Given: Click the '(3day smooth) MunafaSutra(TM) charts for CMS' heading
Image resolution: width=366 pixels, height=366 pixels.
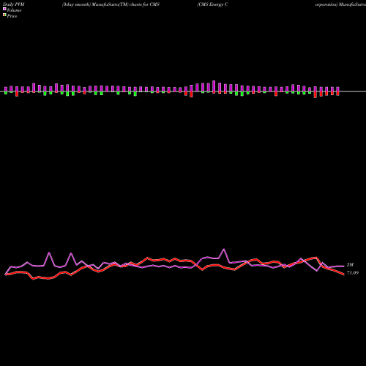Looking at the screenshot, I should coord(111,4).
